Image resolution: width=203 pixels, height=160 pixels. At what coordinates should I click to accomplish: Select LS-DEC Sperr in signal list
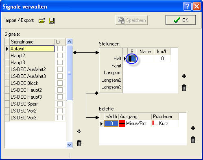32,104
